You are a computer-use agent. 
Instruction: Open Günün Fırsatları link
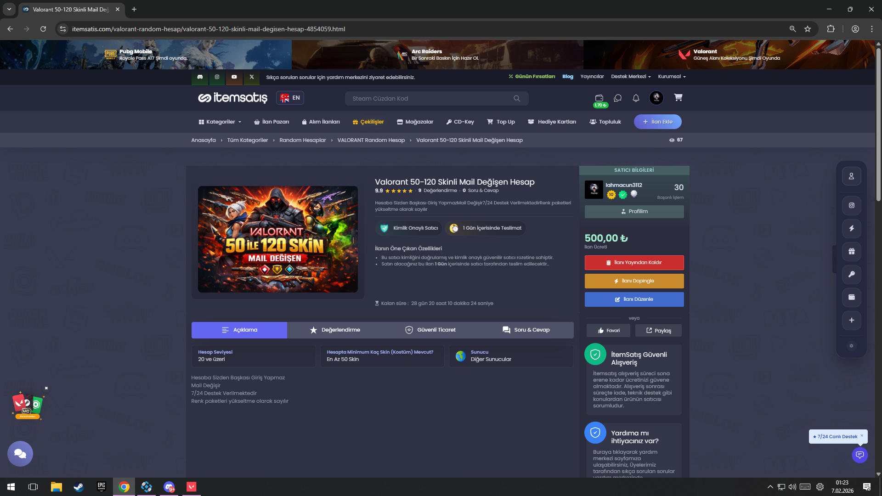[532, 77]
